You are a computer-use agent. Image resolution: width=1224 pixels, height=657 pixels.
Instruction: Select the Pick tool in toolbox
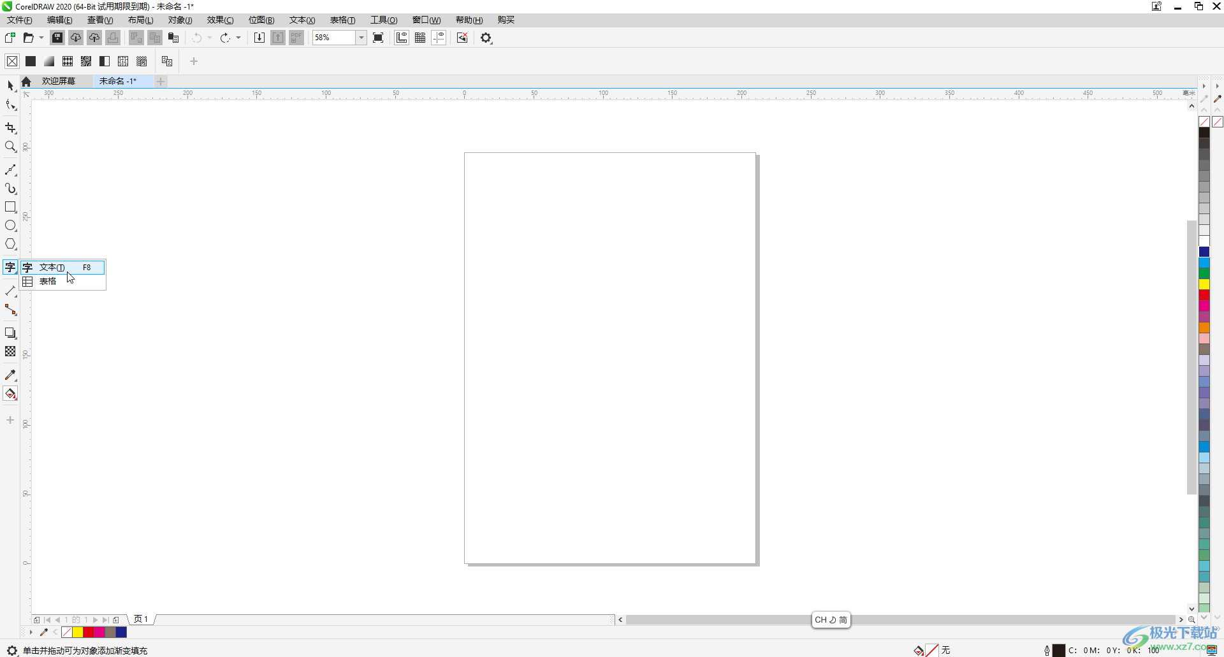(x=10, y=85)
